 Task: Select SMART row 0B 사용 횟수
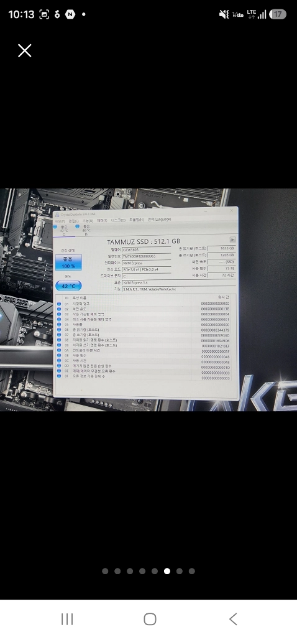pyautogui.click(x=144, y=355)
